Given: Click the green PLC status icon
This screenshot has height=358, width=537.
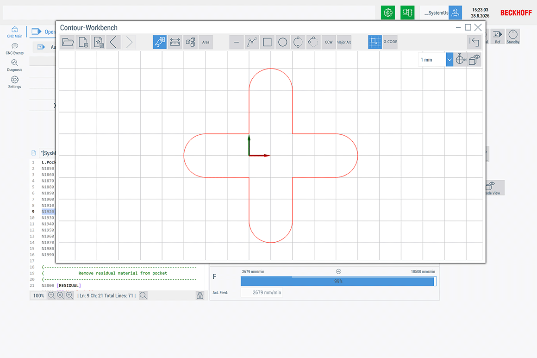Looking at the screenshot, I should point(407,13).
